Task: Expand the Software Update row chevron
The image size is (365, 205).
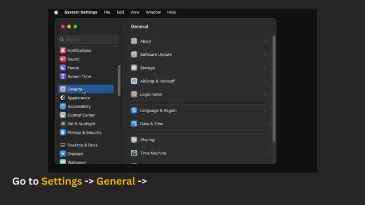Action: point(266,55)
